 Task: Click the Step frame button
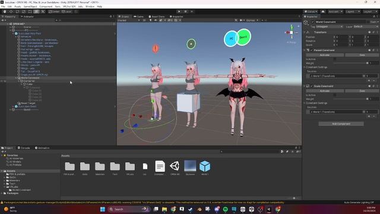[x=192, y=11]
